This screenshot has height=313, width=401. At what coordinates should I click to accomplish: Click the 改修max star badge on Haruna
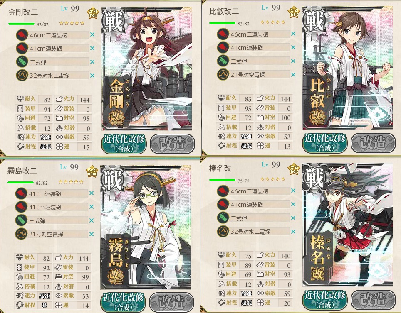[x=294, y=169]
